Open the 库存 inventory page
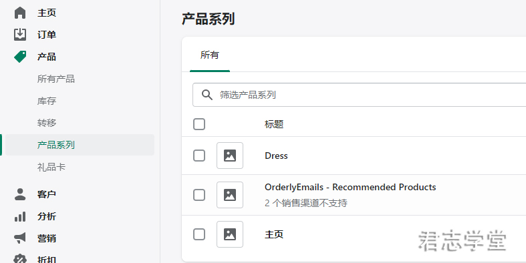526x263 pixels. 47,101
